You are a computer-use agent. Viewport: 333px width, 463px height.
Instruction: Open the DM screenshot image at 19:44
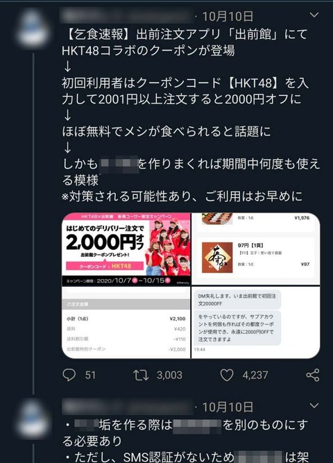[x=256, y=323]
